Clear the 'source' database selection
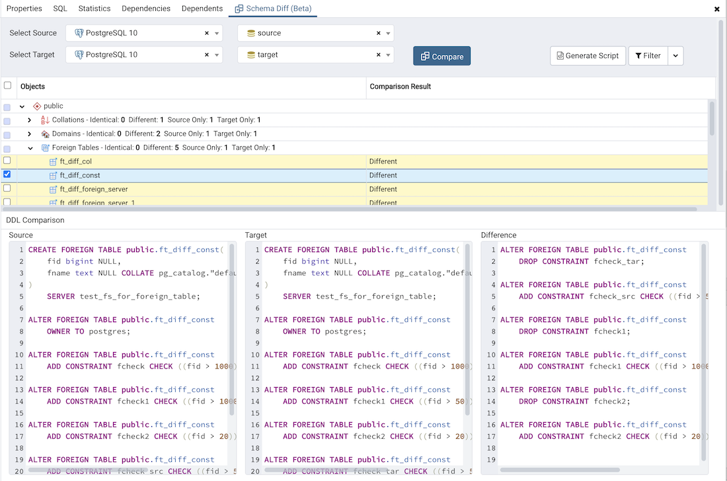 coord(378,33)
